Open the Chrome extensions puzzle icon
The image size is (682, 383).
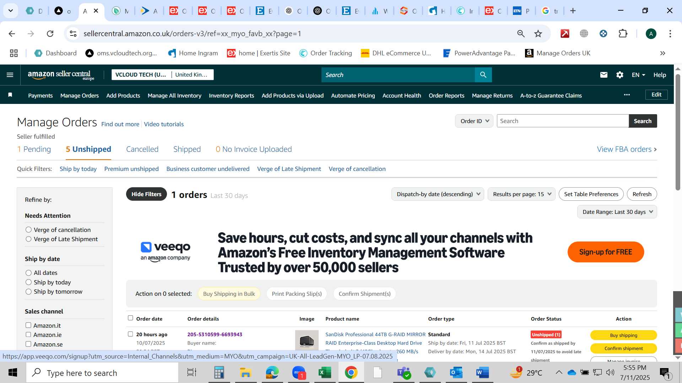coord(623,34)
